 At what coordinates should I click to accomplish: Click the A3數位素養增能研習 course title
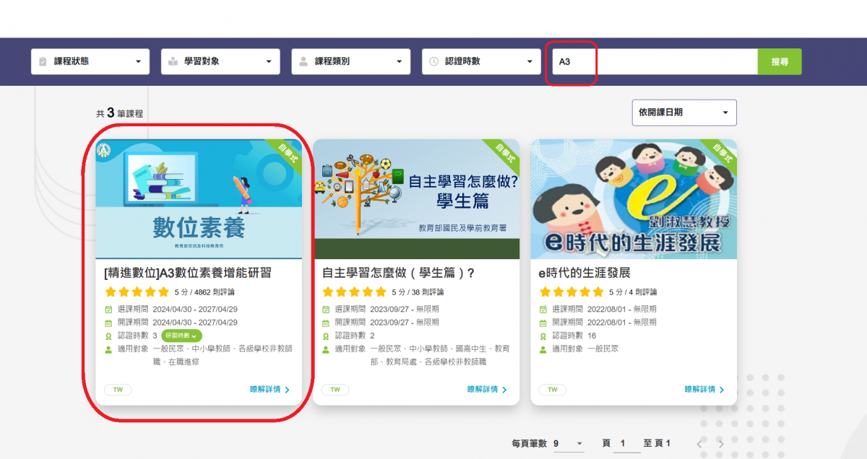tap(188, 274)
